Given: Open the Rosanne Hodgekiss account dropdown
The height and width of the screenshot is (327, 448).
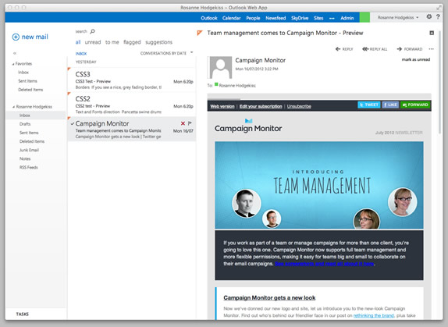Looking at the screenshot, I should (398, 17).
